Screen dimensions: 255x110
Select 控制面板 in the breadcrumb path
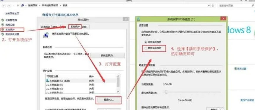33,6
